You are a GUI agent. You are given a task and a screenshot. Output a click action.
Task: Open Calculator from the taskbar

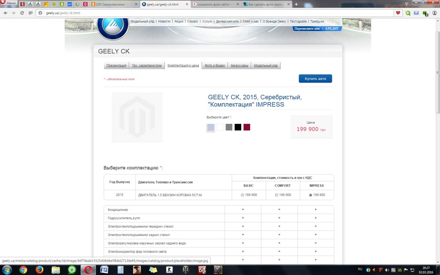pyautogui.click(x=121, y=270)
